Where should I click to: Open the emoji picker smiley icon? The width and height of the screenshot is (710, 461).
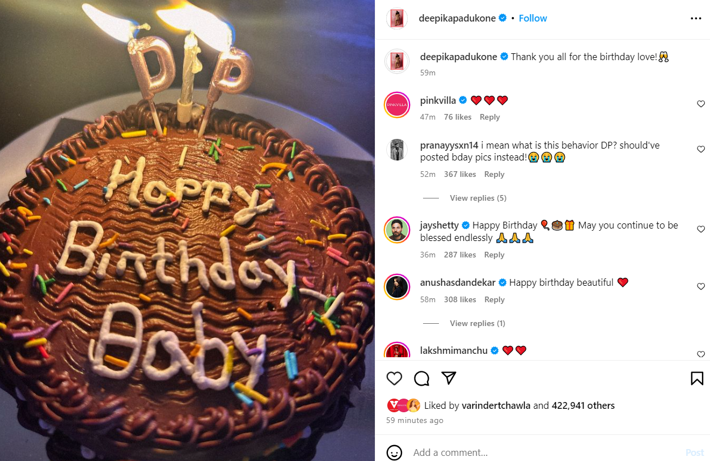point(394,452)
